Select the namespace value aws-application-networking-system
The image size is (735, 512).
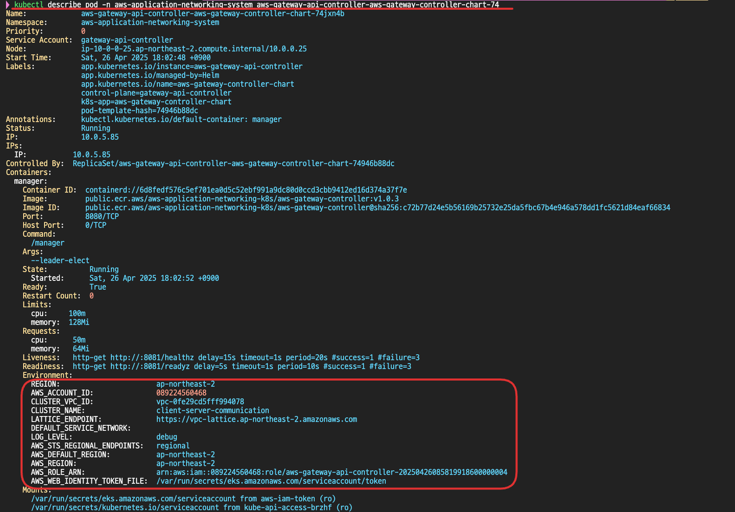(150, 23)
